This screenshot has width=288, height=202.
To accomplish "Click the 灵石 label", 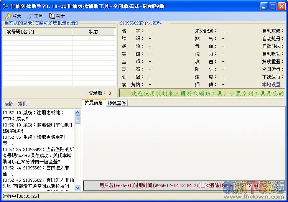I will coord(132,69).
